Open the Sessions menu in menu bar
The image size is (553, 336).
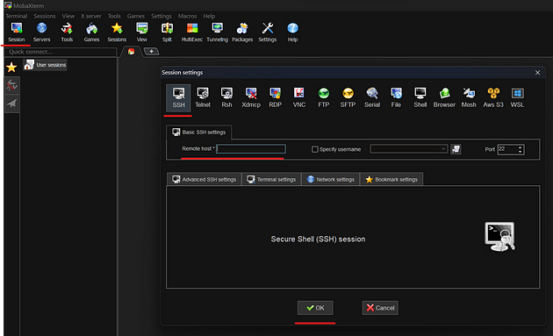(x=45, y=16)
